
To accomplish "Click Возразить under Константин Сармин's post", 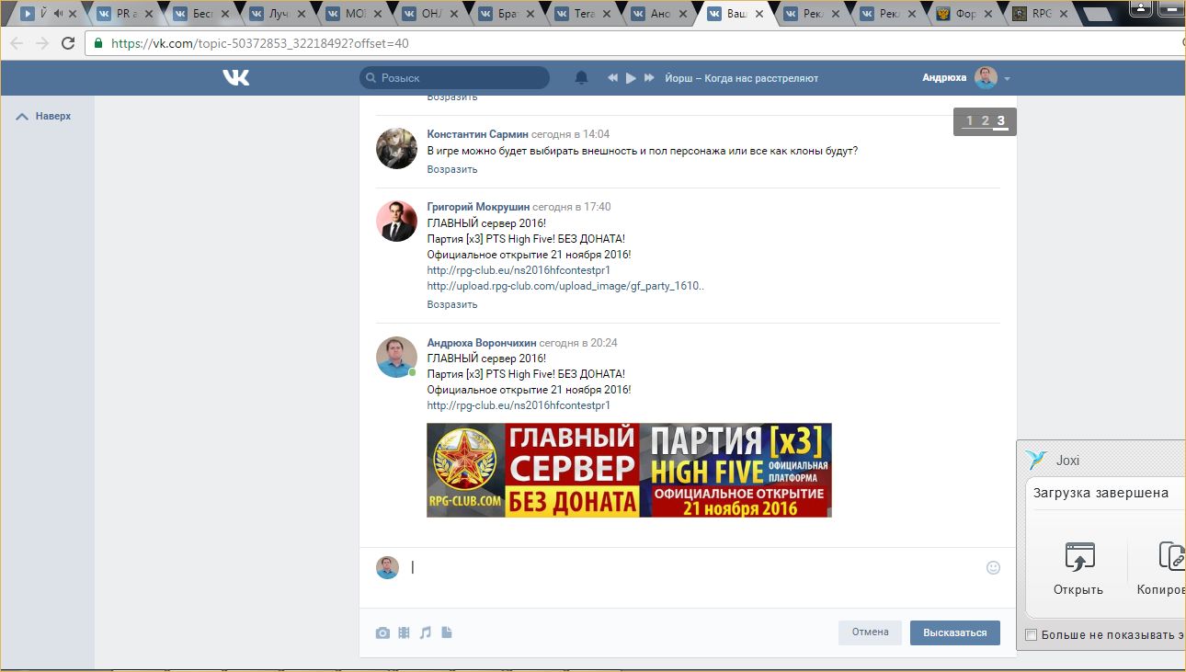I will click(452, 169).
